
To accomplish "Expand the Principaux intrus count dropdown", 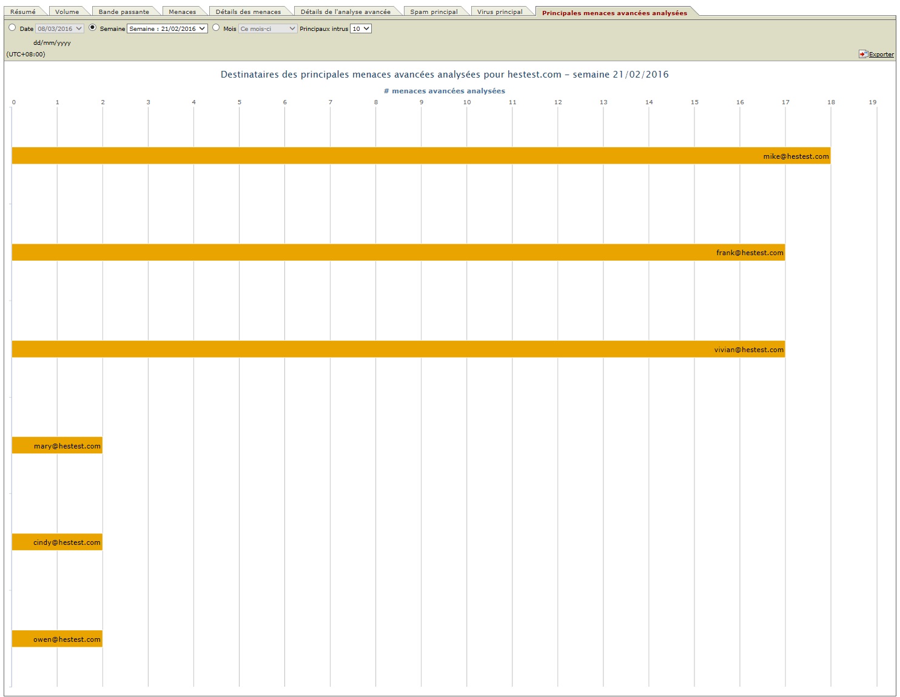I will 361,28.
